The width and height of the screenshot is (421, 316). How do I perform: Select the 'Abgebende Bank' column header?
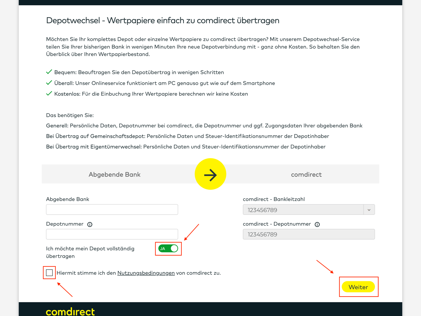pyautogui.click(x=114, y=174)
